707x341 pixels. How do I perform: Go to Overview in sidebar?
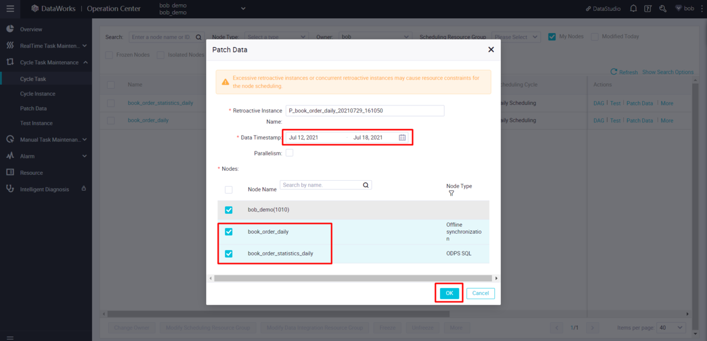click(x=31, y=29)
